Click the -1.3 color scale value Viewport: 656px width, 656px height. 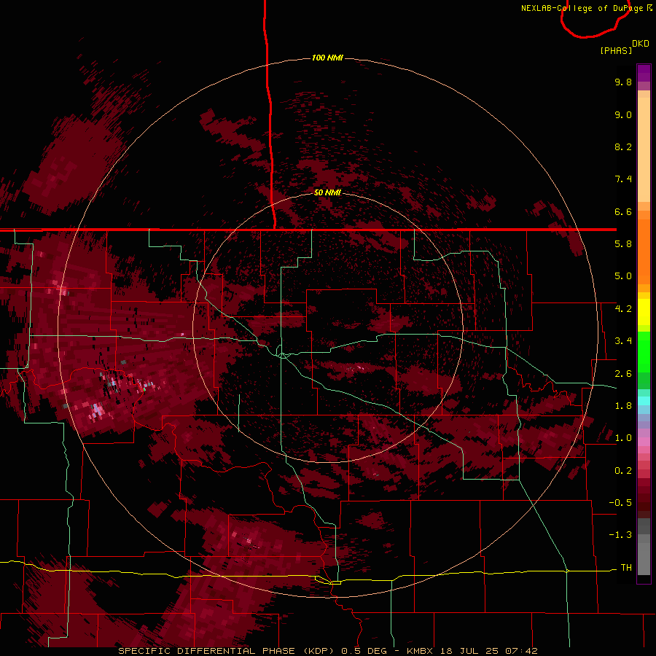coord(620,535)
